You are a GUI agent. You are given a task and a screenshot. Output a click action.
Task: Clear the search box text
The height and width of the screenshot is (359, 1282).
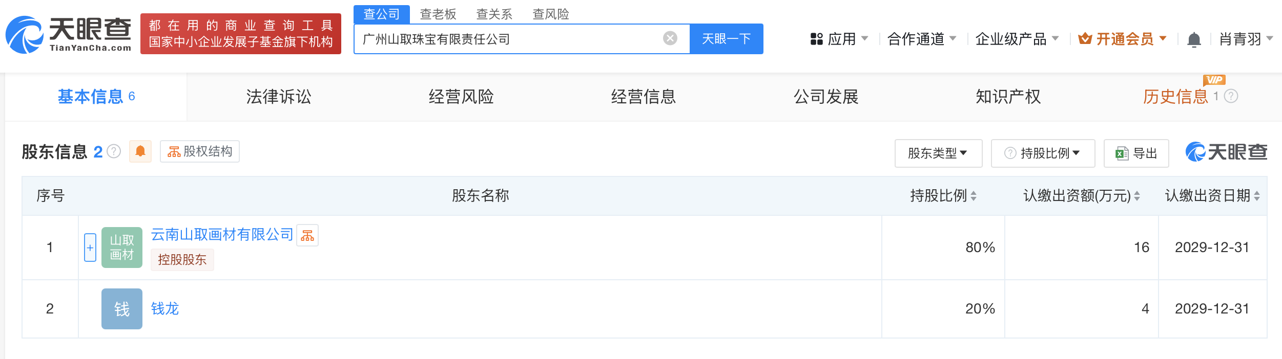tap(670, 38)
